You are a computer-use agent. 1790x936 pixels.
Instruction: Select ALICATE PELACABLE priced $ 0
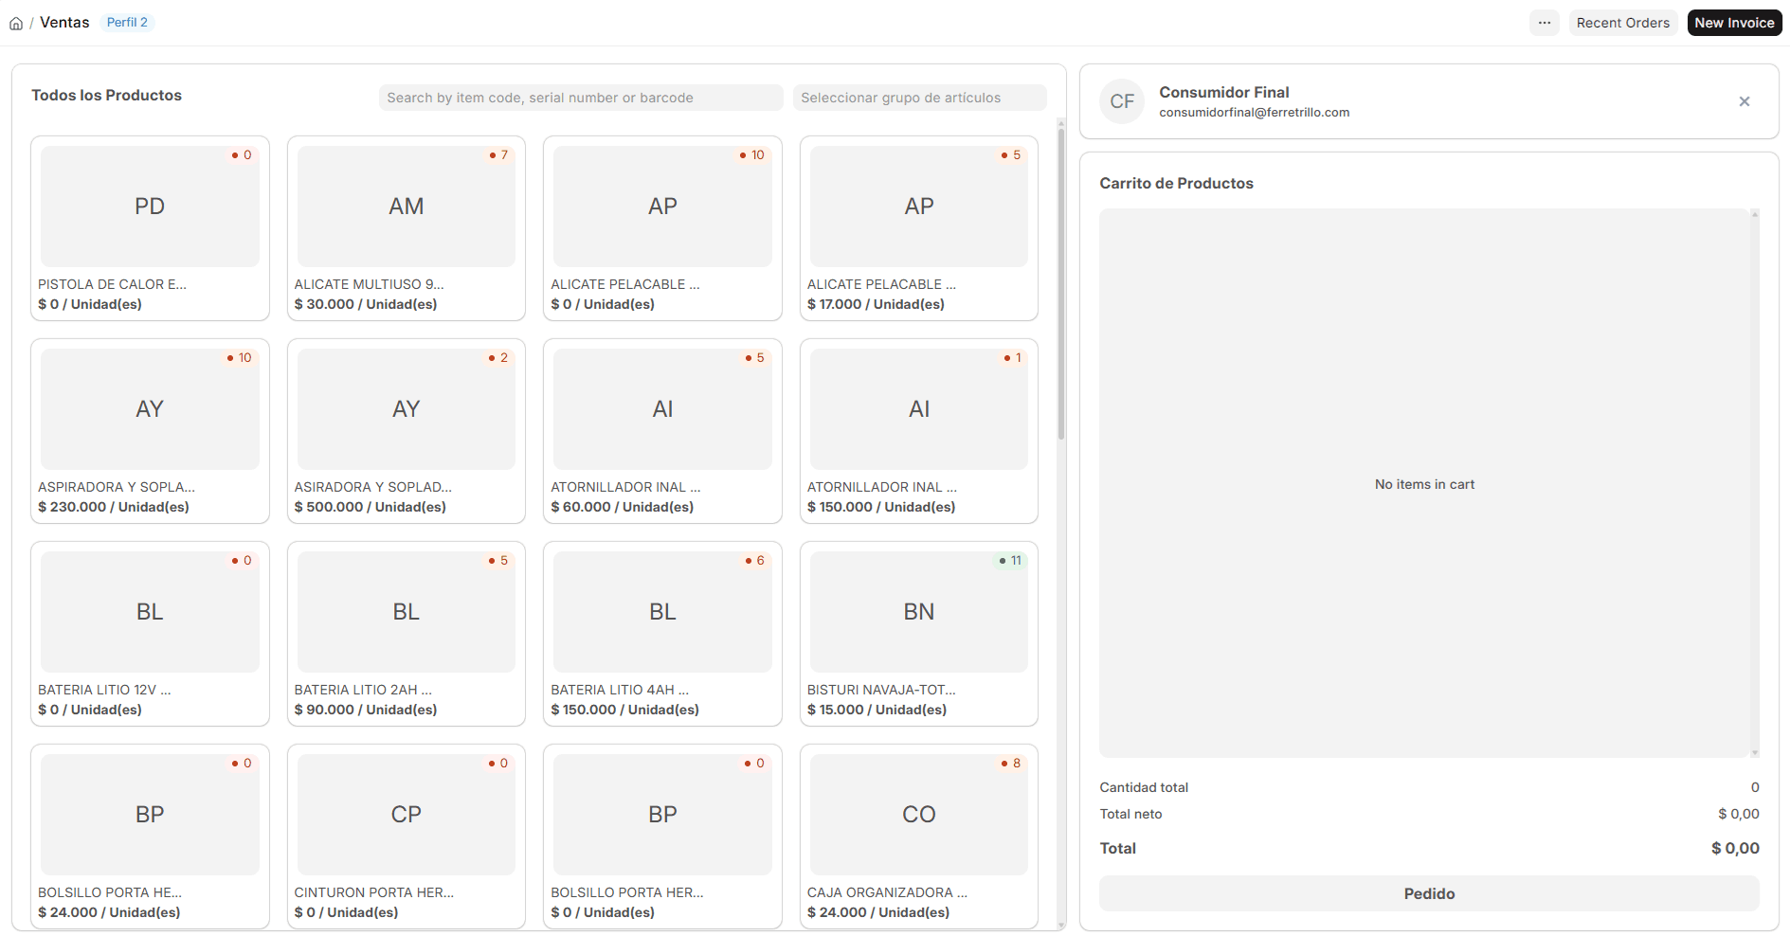tap(662, 228)
